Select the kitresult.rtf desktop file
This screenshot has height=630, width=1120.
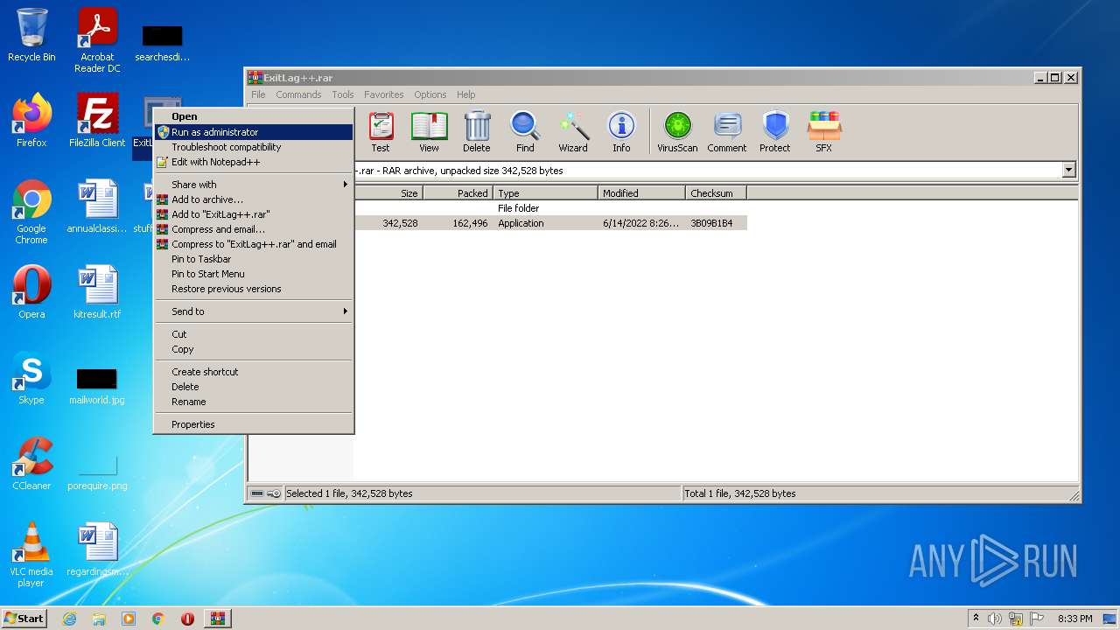97,292
